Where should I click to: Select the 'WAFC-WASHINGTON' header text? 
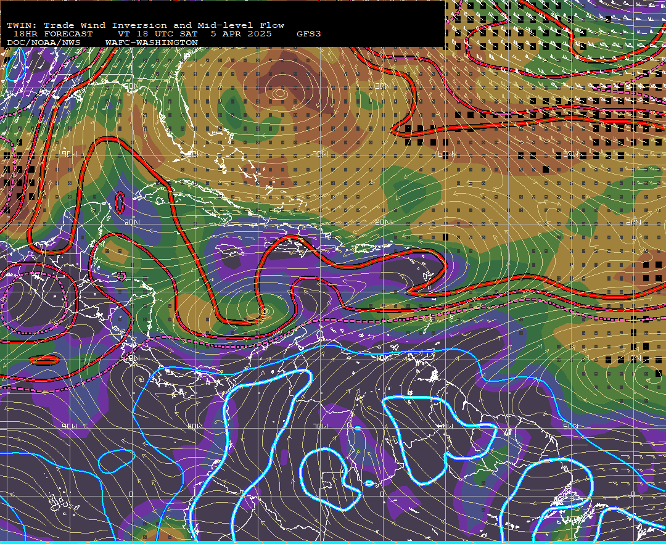[x=152, y=43]
